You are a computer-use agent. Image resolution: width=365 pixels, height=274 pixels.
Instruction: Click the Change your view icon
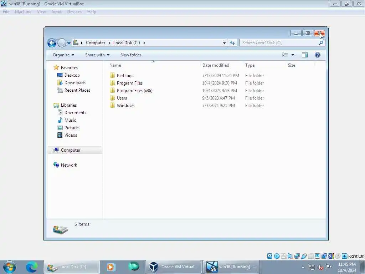point(285,55)
